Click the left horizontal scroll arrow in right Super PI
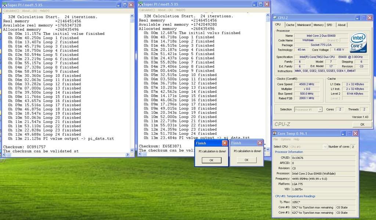 click(141, 154)
